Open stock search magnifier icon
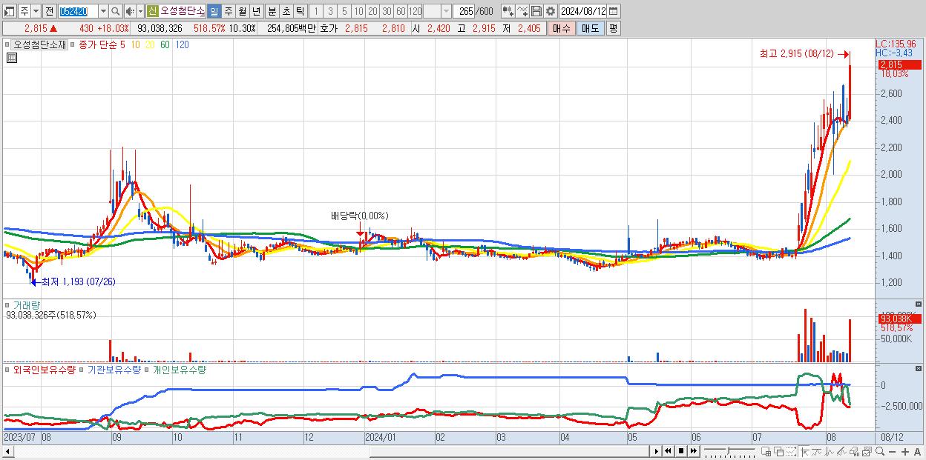Viewport: 926px width, 460px height. (116, 11)
